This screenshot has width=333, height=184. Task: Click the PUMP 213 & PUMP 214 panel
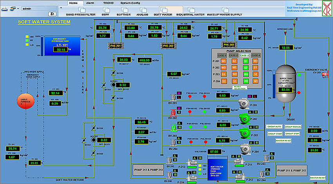click(x=148, y=170)
